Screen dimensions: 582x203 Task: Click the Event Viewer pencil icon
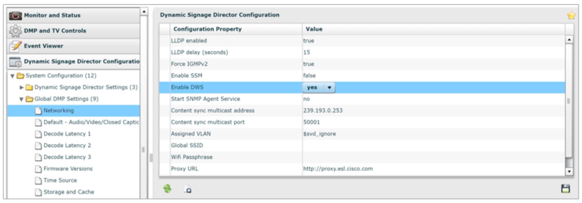[x=15, y=46]
